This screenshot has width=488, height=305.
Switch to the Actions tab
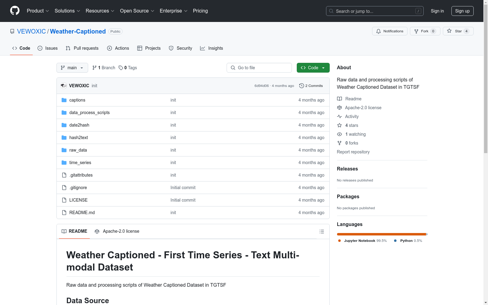118,48
